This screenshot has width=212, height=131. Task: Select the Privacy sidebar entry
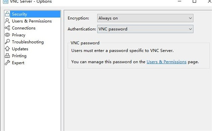coord(18,35)
